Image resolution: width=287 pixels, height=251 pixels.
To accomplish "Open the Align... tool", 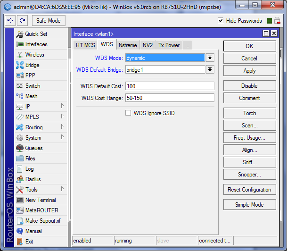I will tap(249, 150).
